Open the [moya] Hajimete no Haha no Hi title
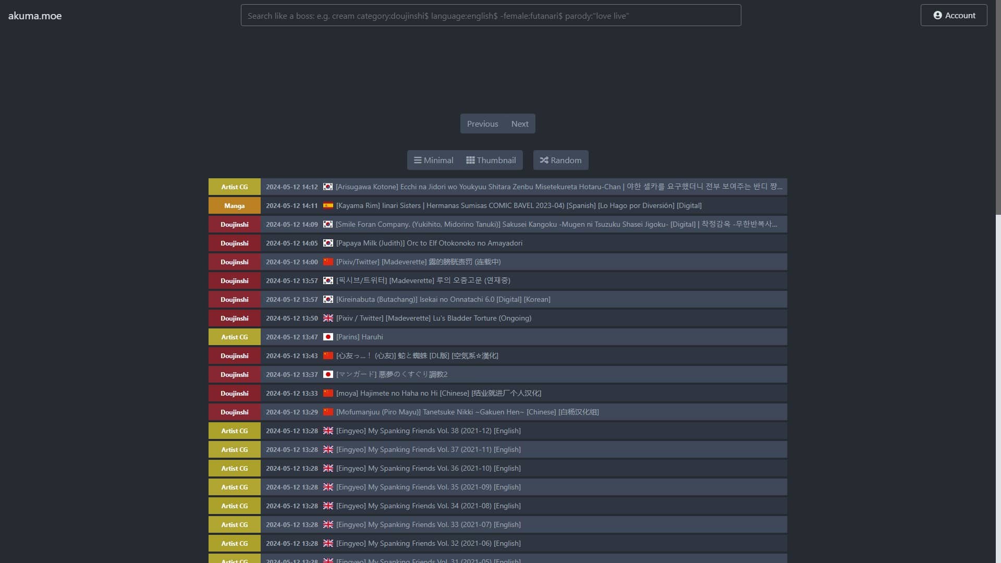This screenshot has height=563, width=1001. coord(438,393)
